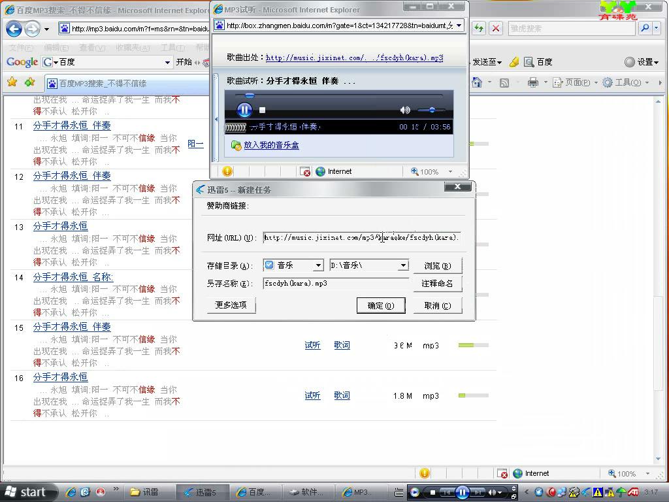Refresh the page with the green arrows icon
Viewport: 669px width, 502px height.
(x=479, y=28)
